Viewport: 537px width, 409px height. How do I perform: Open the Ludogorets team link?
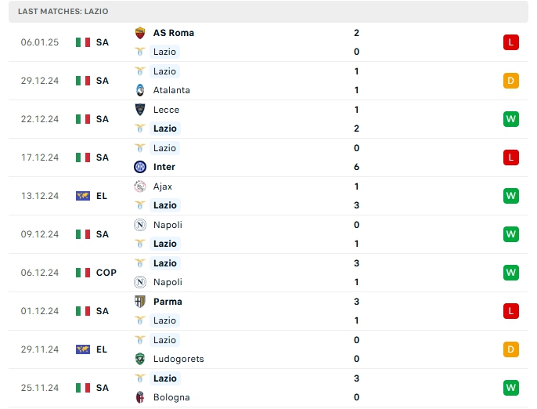pyautogui.click(x=178, y=359)
